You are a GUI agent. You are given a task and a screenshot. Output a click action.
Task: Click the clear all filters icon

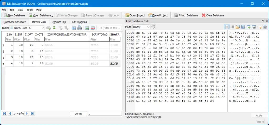(61, 28)
